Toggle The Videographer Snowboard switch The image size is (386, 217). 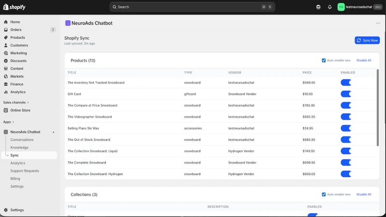(346, 117)
